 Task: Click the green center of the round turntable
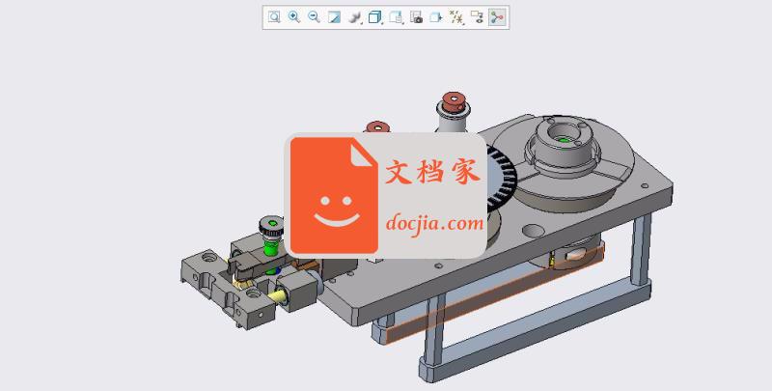point(564,139)
